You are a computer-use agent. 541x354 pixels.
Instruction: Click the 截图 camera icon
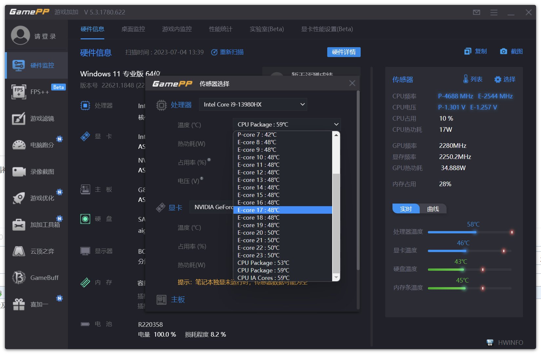504,51
